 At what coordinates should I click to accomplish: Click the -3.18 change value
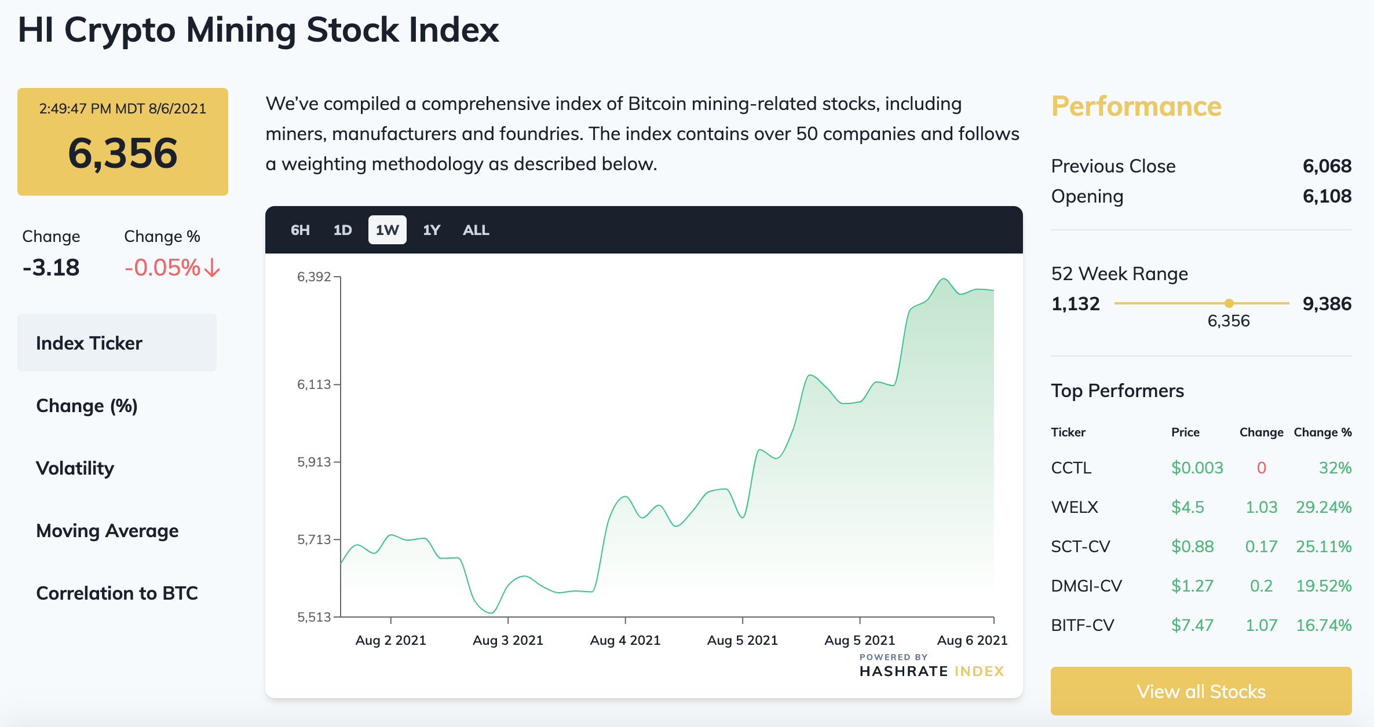point(51,267)
